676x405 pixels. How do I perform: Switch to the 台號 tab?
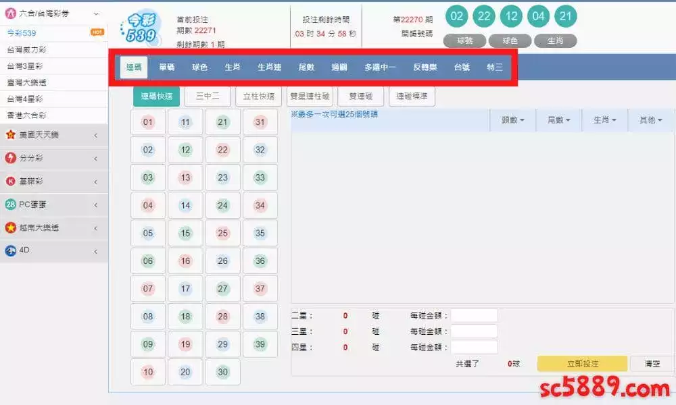(x=462, y=67)
